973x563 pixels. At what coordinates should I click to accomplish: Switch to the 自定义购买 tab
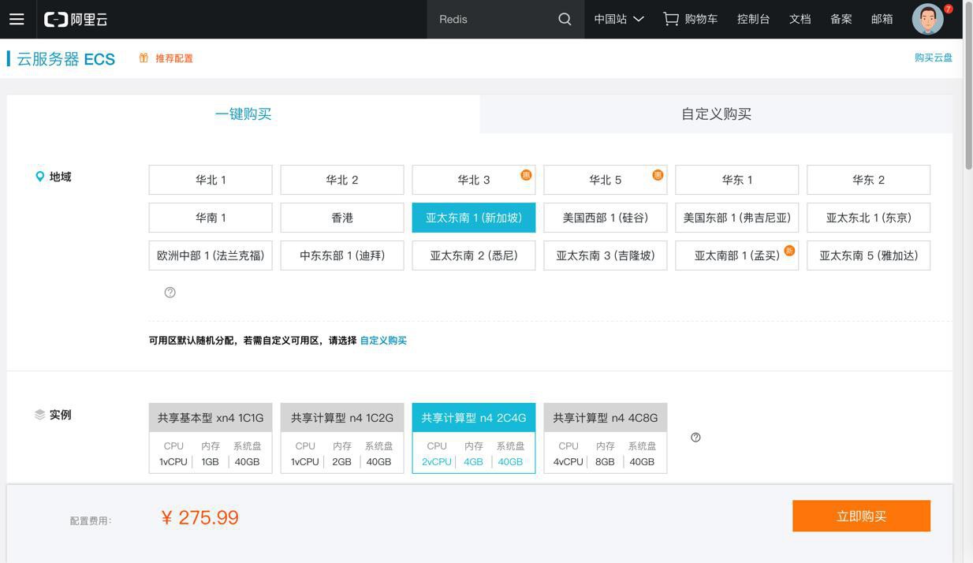pyautogui.click(x=716, y=114)
